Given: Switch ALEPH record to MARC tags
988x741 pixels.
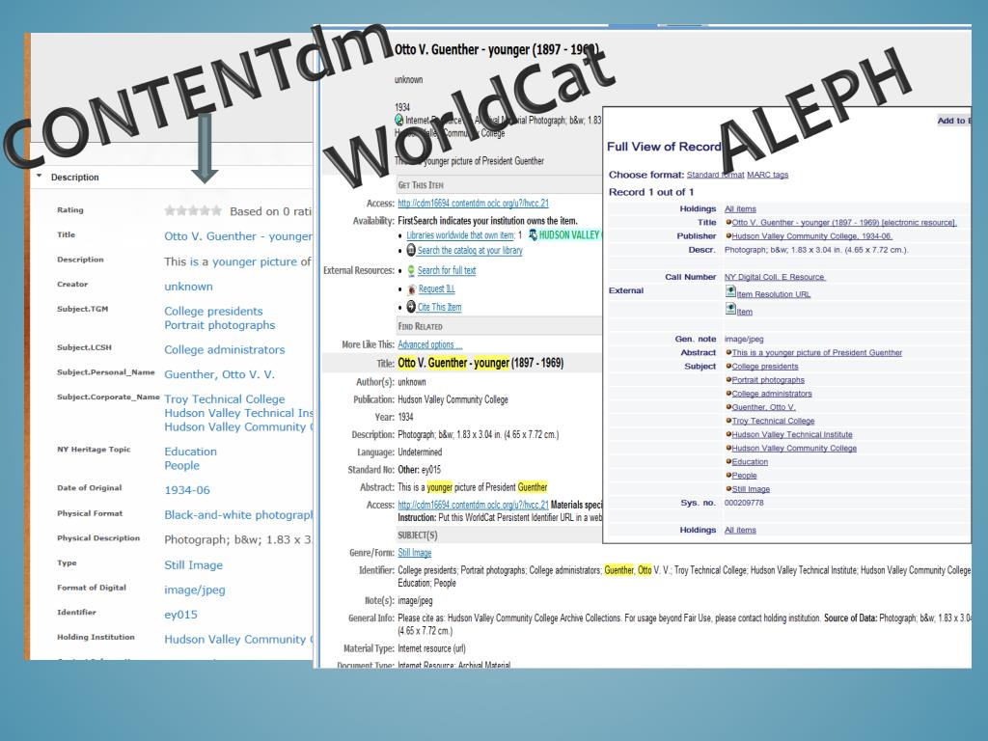Looking at the screenshot, I should 767,175.
